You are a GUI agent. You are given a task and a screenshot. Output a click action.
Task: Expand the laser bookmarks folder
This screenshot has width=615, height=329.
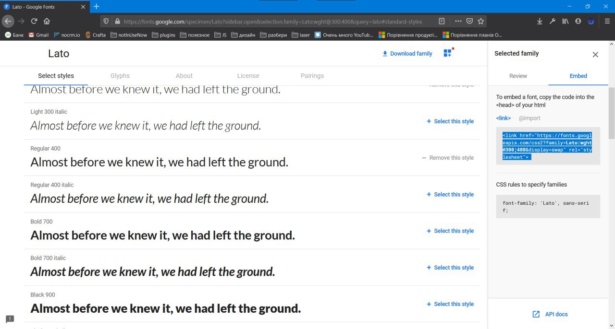300,35
